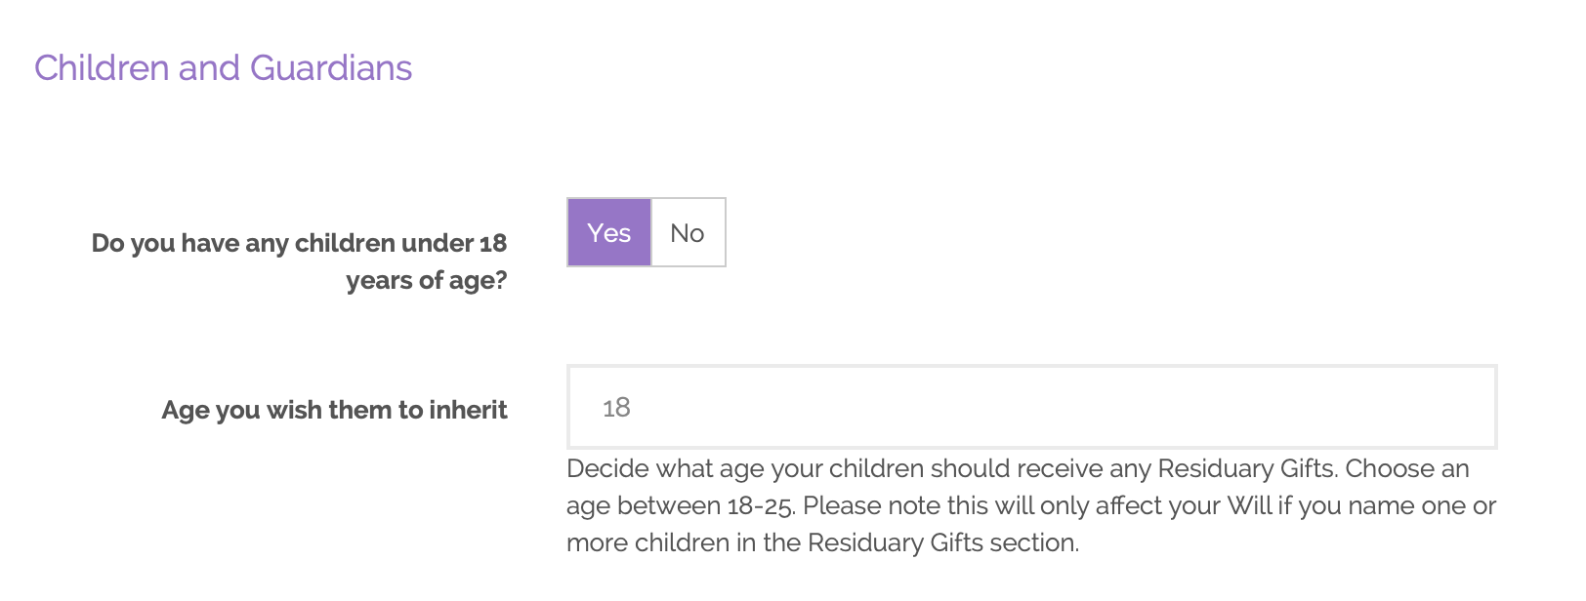
Task: Choose Yes in the Yes/No toggle
Action: click(608, 233)
